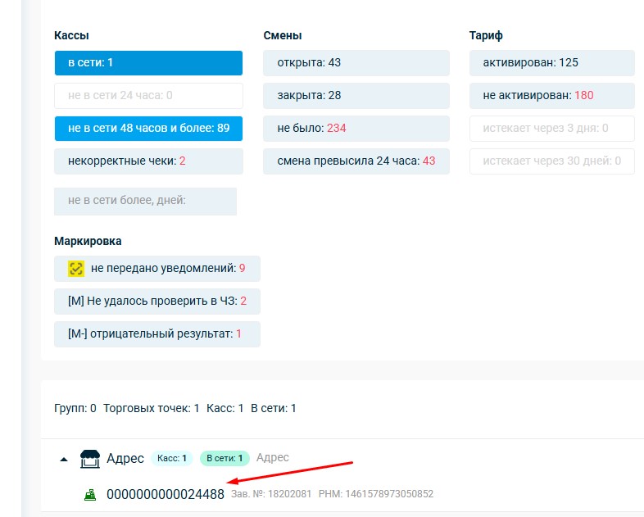This screenshot has width=644, height=517.
Task: Enable 'не в сети 24 часа' filter
Action: tap(148, 96)
